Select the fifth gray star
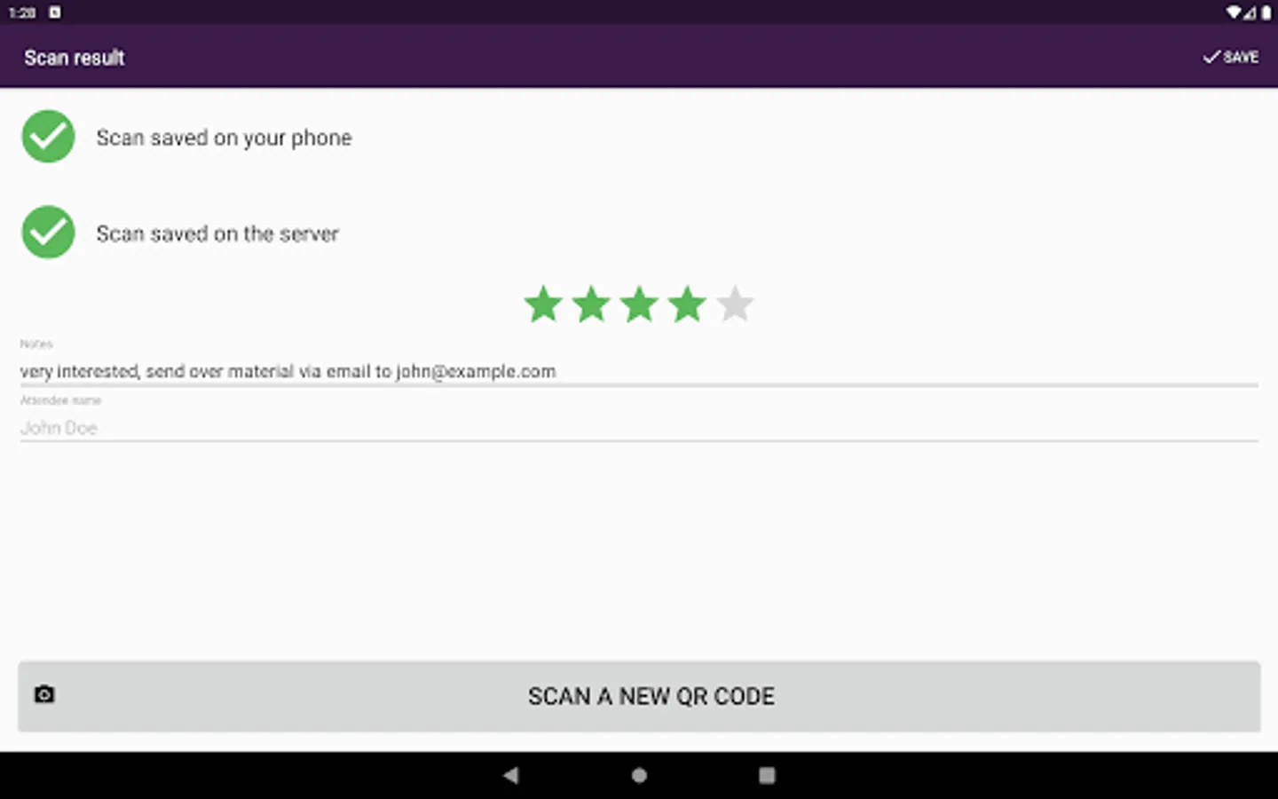 click(x=735, y=305)
